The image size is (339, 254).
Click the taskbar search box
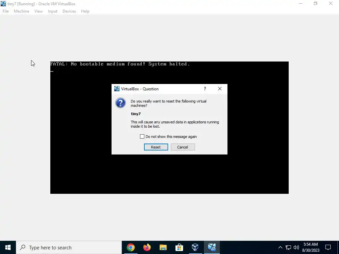pyautogui.click(x=69, y=247)
